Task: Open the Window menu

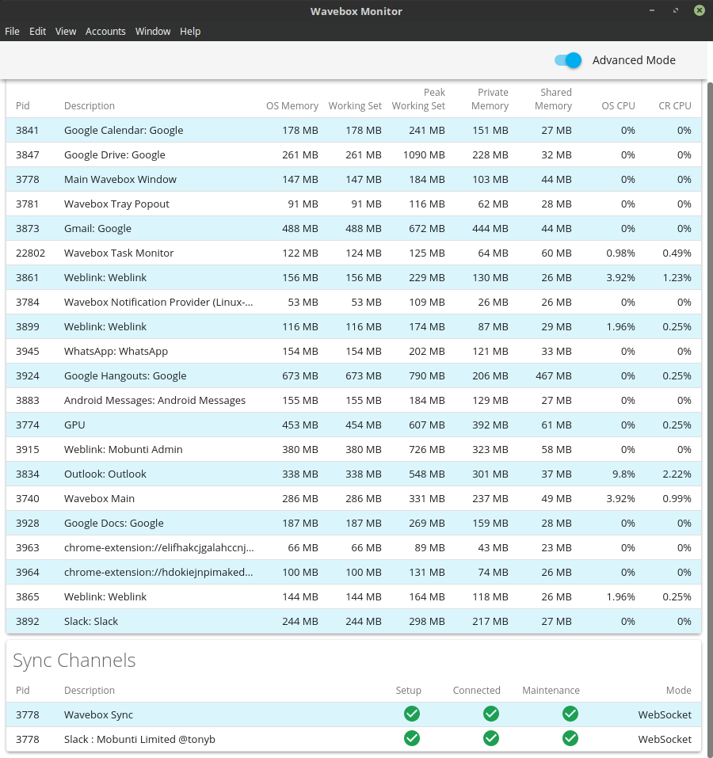Action: pos(153,32)
